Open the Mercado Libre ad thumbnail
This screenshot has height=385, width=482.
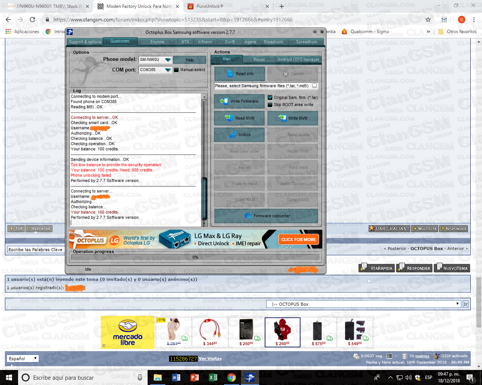click(128, 332)
